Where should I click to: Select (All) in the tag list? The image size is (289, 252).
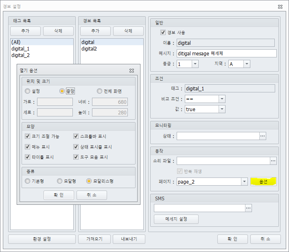pos(42,42)
